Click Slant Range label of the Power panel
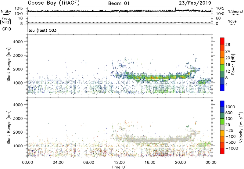 [x=9, y=64]
